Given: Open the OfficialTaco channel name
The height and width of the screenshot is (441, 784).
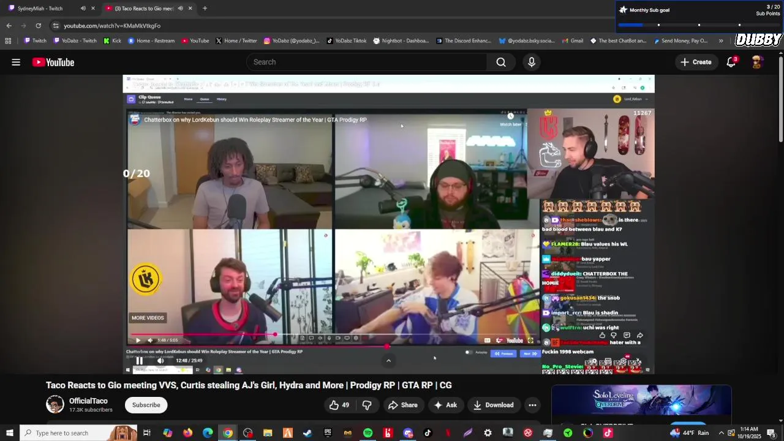Looking at the screenshot, I should pos(88,401).
